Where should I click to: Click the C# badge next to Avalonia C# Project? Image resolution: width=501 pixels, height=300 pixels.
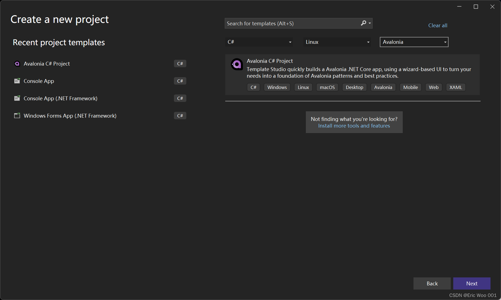(x=180, y=63)
